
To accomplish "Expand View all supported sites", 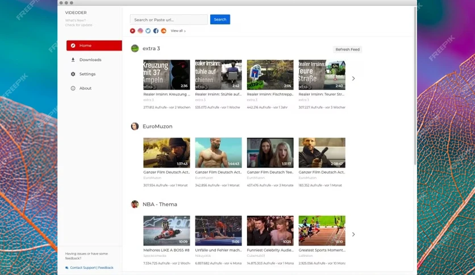I will (178, 31).
